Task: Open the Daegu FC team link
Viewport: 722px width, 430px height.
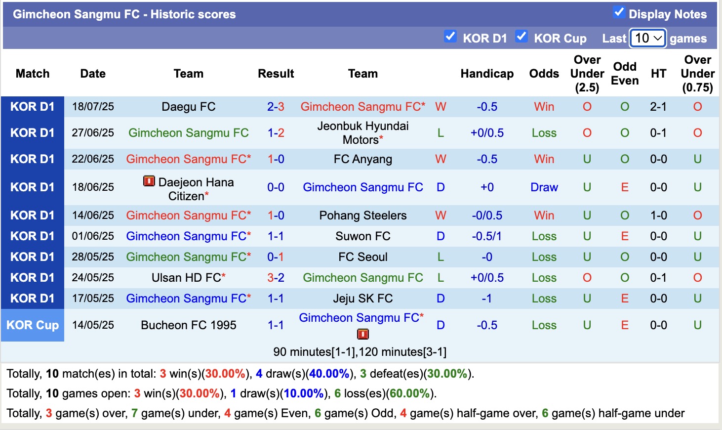Action: point(188,106)
